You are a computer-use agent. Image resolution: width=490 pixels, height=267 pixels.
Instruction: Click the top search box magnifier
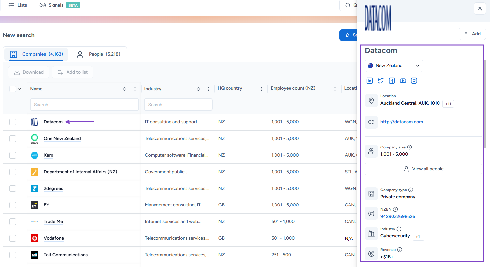[348, 5]
